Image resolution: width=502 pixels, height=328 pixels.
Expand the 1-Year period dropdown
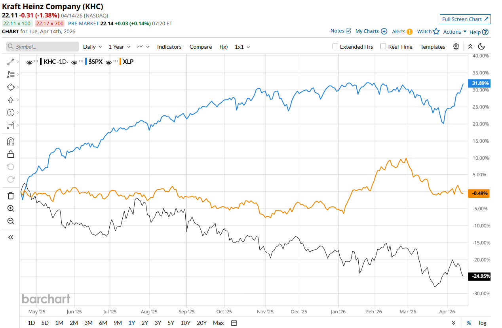click(119, 47)
